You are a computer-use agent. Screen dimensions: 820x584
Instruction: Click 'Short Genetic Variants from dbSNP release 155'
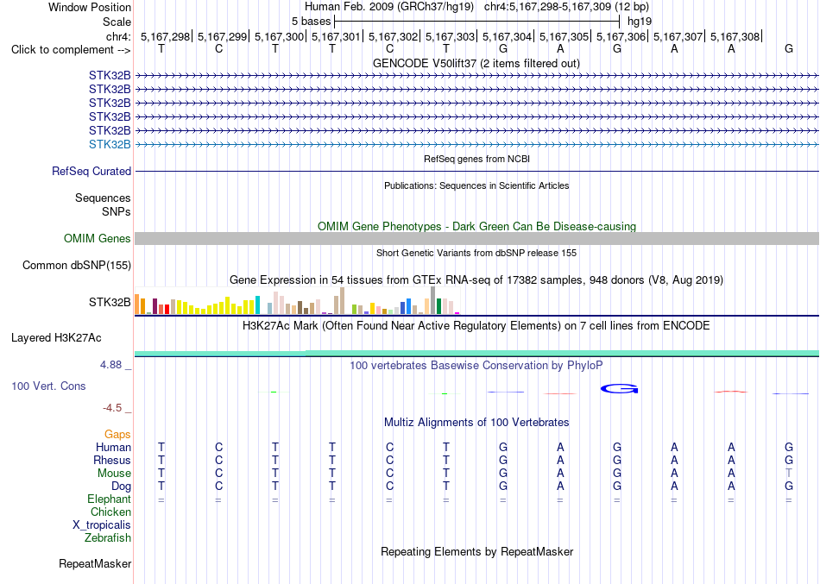point(476,253)
